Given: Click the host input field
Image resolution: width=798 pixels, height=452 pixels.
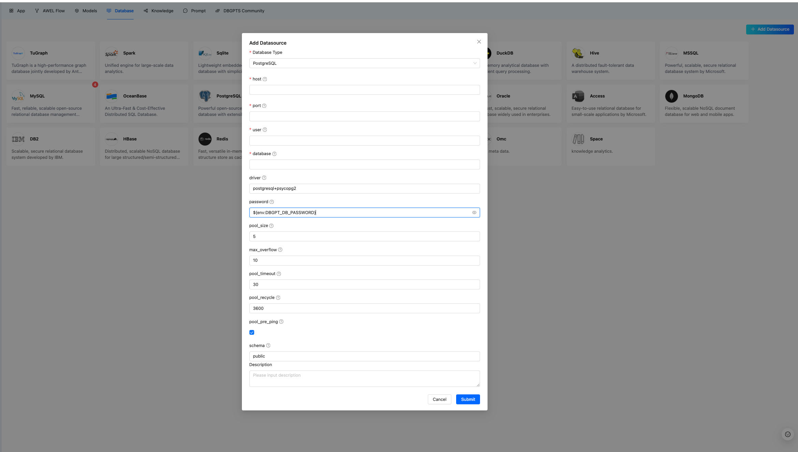Looking at the screenshot, I should (x=364, y=90).
